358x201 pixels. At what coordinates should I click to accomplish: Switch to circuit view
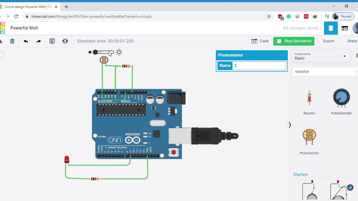(331, 28)
